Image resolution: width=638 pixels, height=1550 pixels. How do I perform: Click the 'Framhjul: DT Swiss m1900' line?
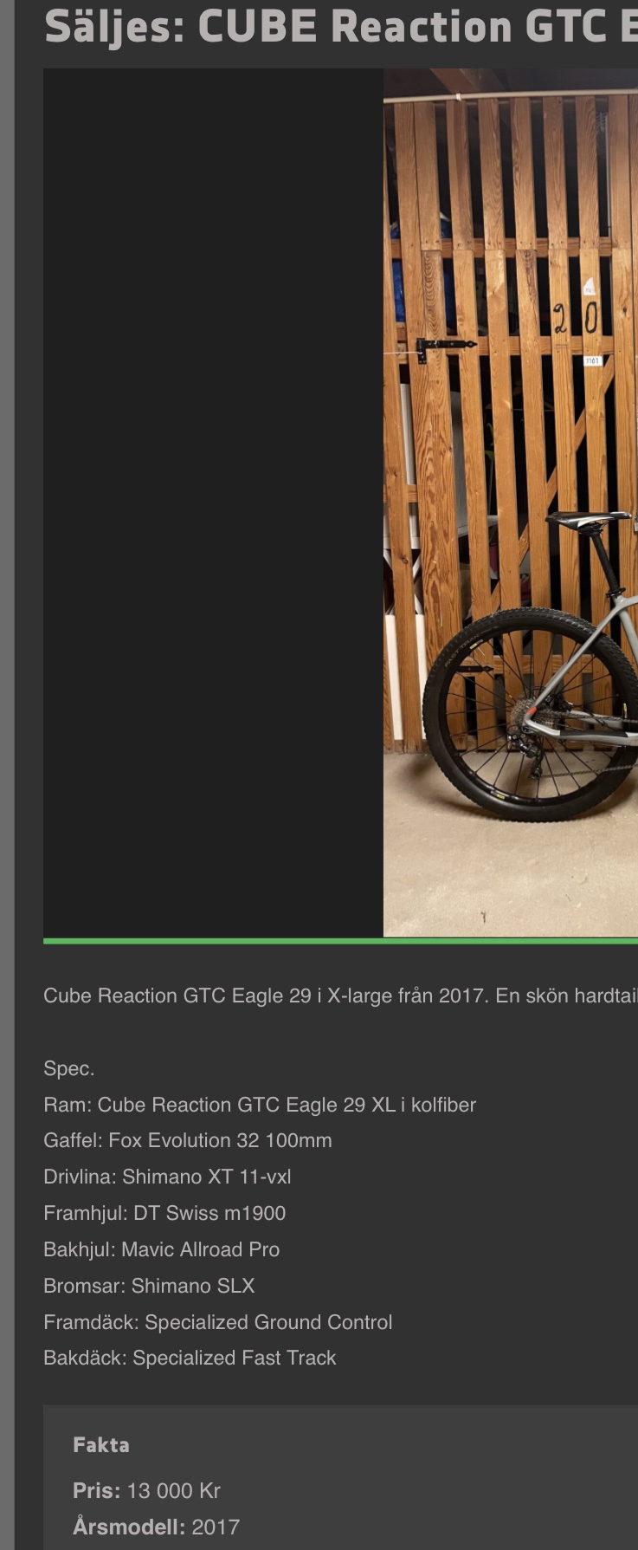(x=164, y=1213)
